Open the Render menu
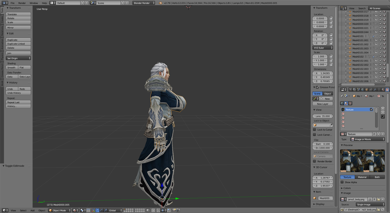The width and height of the screenshot is (390, 213). coord(22,3)
